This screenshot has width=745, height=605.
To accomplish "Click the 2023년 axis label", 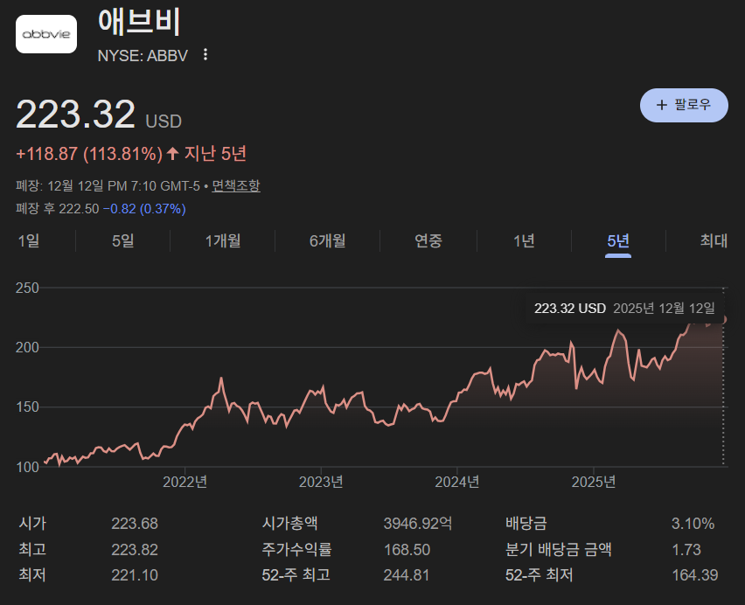I will point(321,482).
